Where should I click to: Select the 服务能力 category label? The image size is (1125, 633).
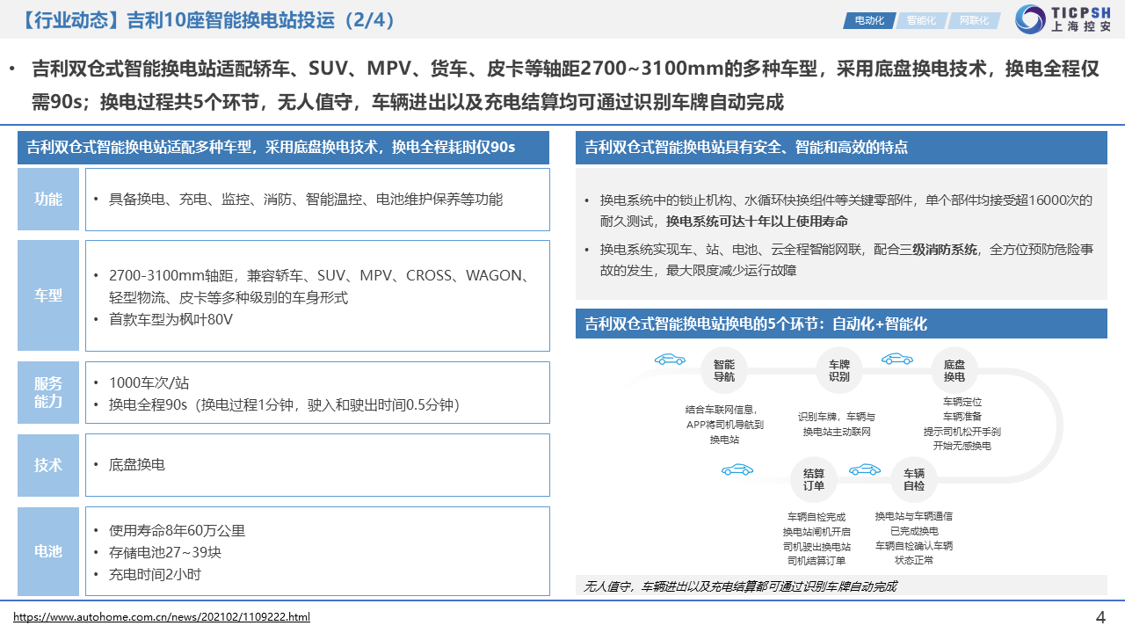point(48,392)
